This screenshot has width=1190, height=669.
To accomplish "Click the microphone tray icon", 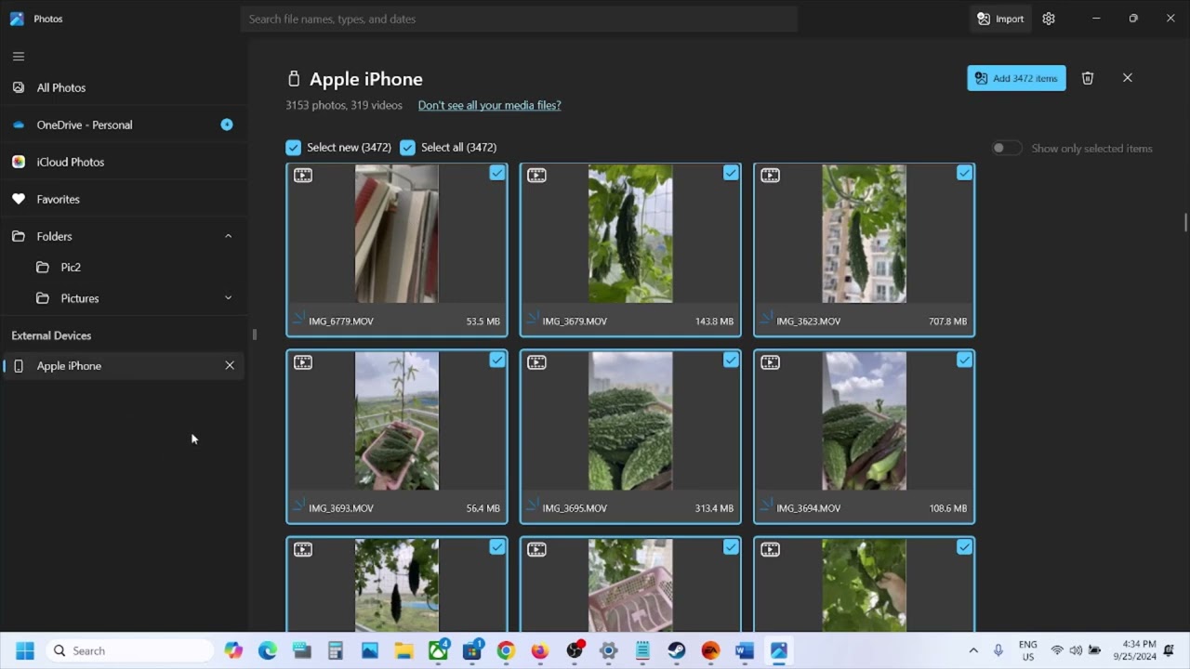I will [x=998, y=650].
